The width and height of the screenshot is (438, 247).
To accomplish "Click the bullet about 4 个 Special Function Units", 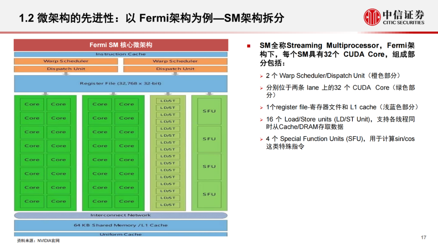I will click(x=340, y=143).
